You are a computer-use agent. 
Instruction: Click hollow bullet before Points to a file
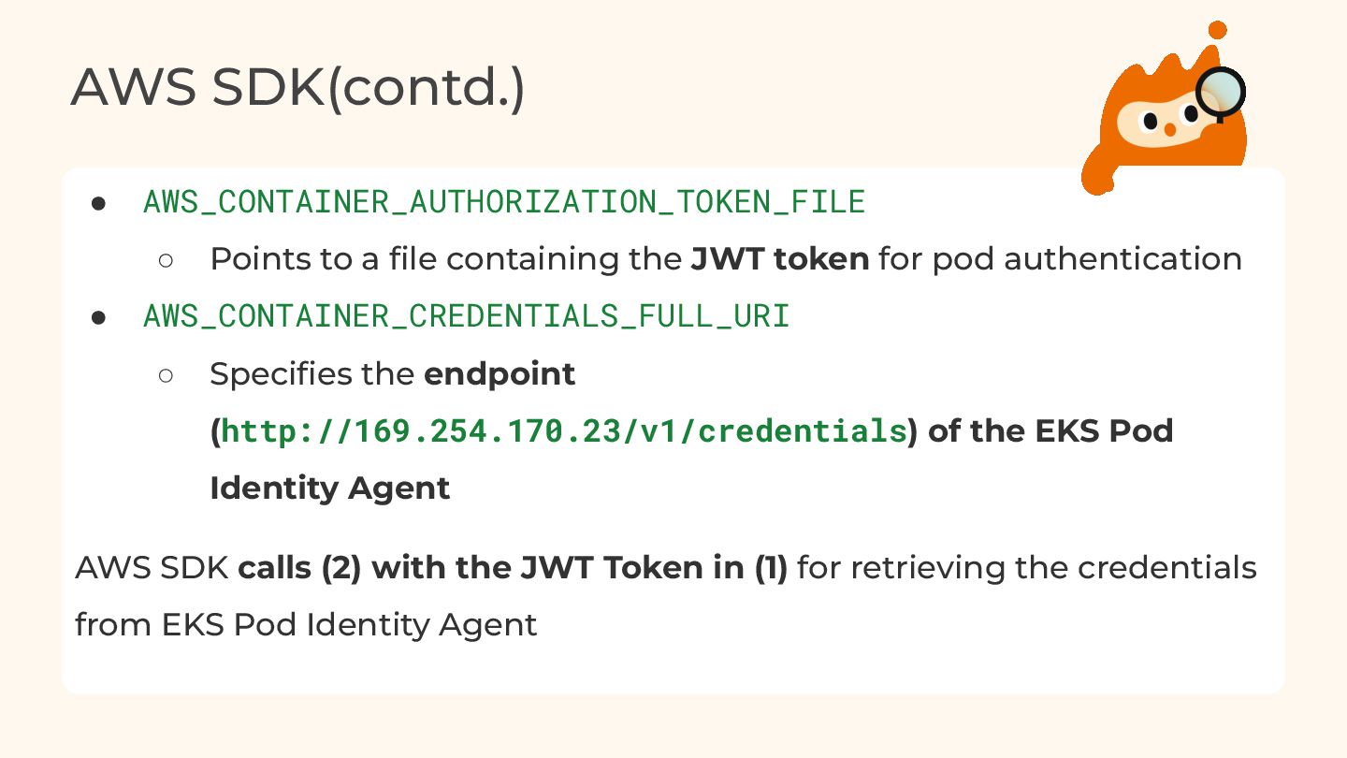167,260
